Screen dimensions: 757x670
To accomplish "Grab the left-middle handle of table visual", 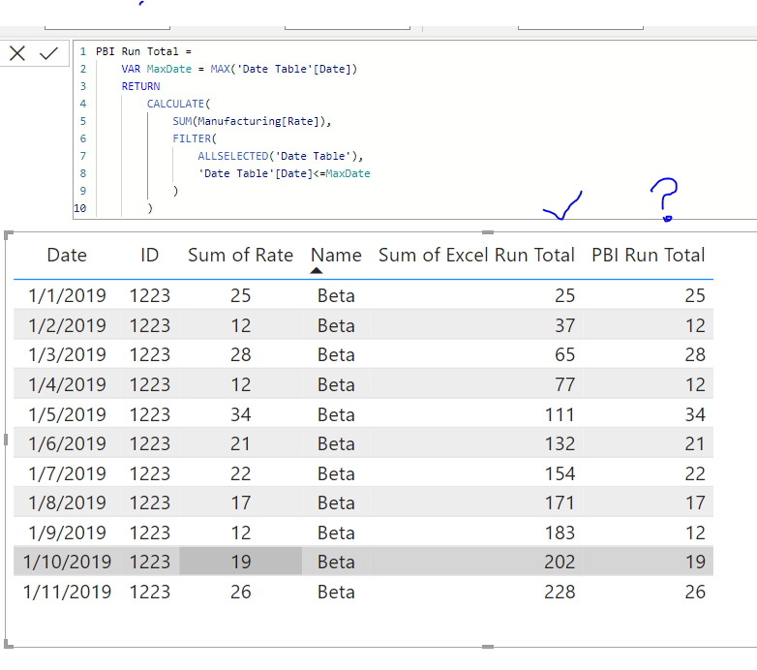I will point(6,440).
